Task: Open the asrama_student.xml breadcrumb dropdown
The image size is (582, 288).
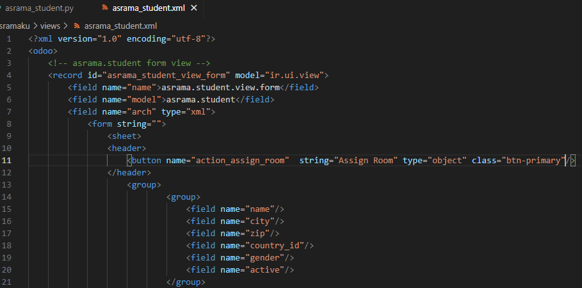Action: (x=120, y=26)
